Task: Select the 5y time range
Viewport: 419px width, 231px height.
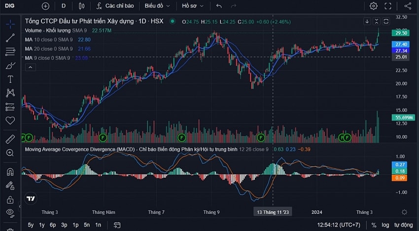Action: click(x=31, y=225)
